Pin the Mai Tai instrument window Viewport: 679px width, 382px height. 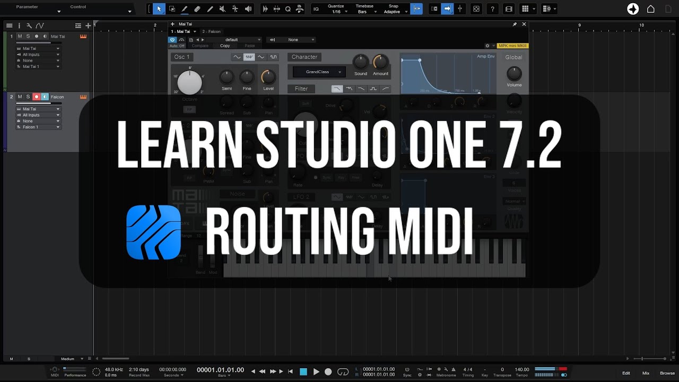[515, 24]
